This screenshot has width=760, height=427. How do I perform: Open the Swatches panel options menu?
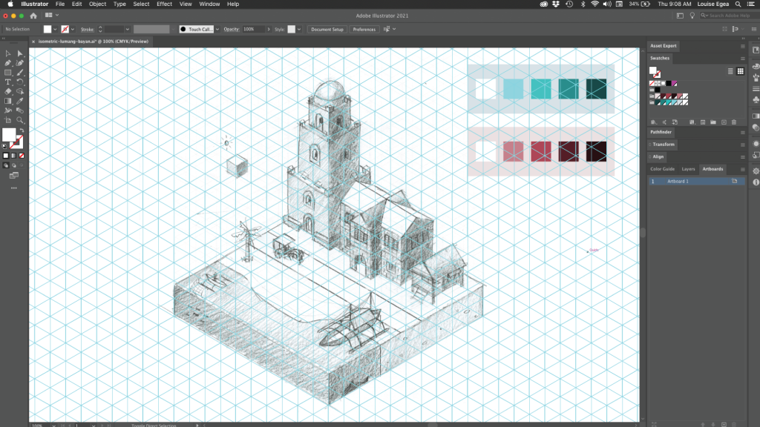pyautogui.click(x=742, y=58)
